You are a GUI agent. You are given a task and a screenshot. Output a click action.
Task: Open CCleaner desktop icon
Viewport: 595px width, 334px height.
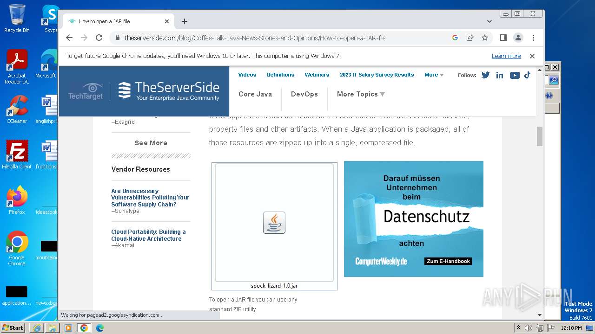click(17, 109)
